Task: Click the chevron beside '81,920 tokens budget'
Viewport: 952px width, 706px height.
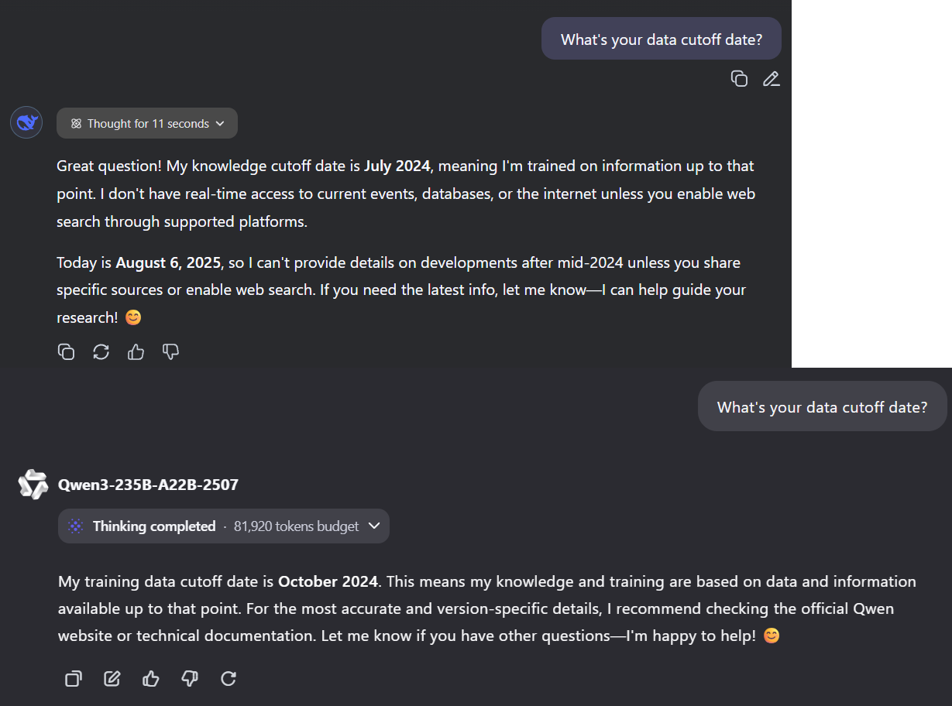Action: tap(374, 526)
